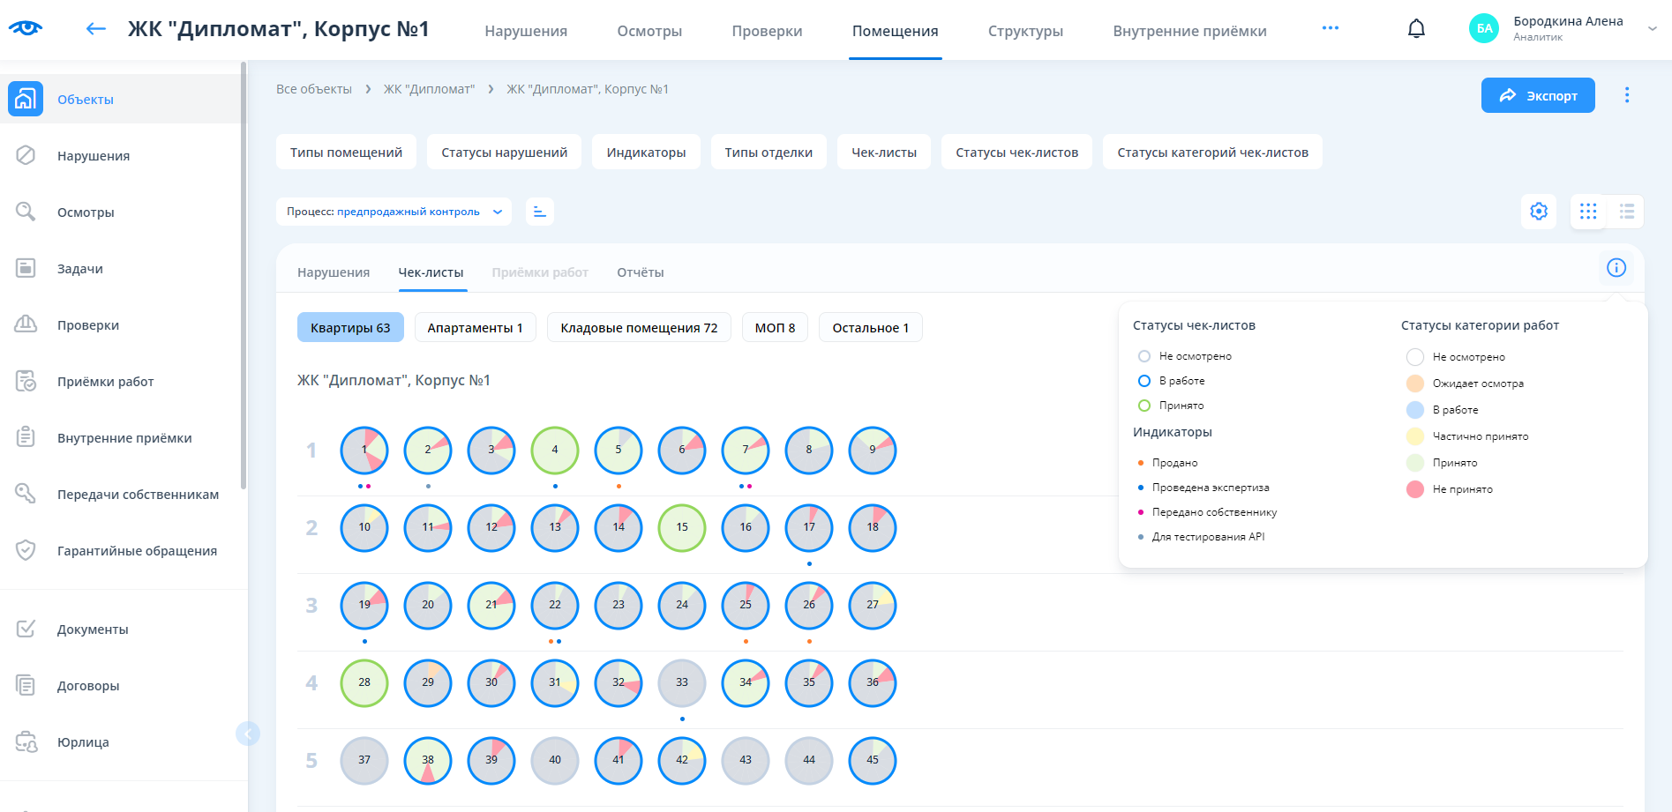Viewport: 1672px width, 812px height.
Task: Click the Экспорт button
Action: click(x=1538, y=95)
